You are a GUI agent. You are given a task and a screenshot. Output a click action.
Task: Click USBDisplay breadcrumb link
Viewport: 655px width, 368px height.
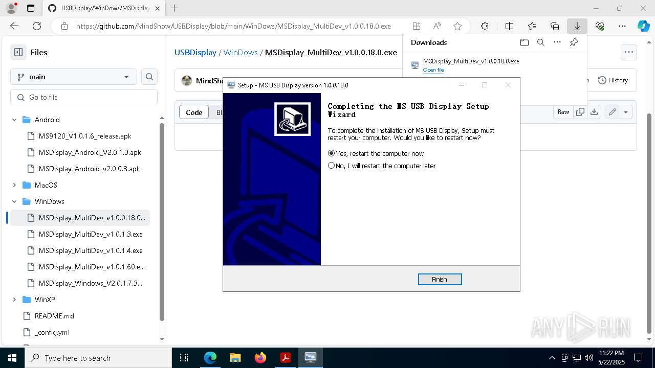click(x=195, y=53)
